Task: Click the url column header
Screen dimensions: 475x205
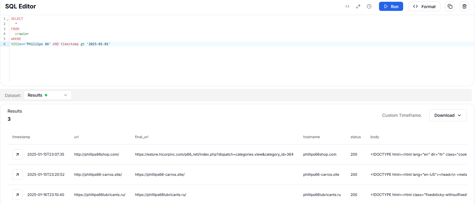Action: pyautogui.click(x=76, y=137)
